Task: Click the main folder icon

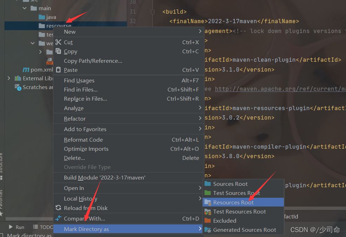Action: [34, 8]
